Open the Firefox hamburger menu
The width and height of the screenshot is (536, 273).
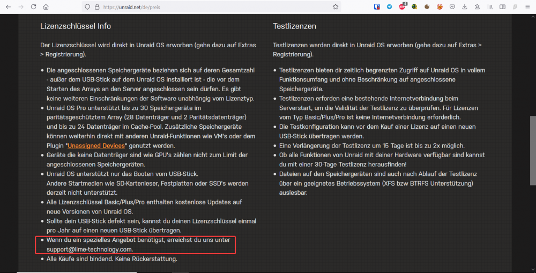pyautogui.click(x=527, y=7)
